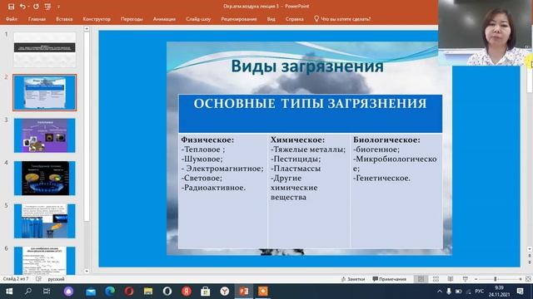Open Microsoft Store from taskbar
This screenshot has width=533, height=299.
tap(206, 292)
